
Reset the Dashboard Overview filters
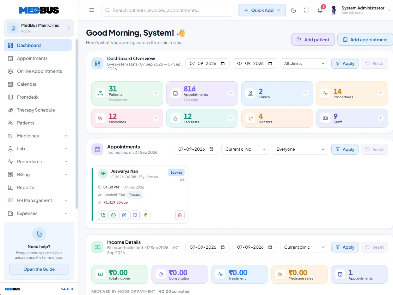click(374, 63)
